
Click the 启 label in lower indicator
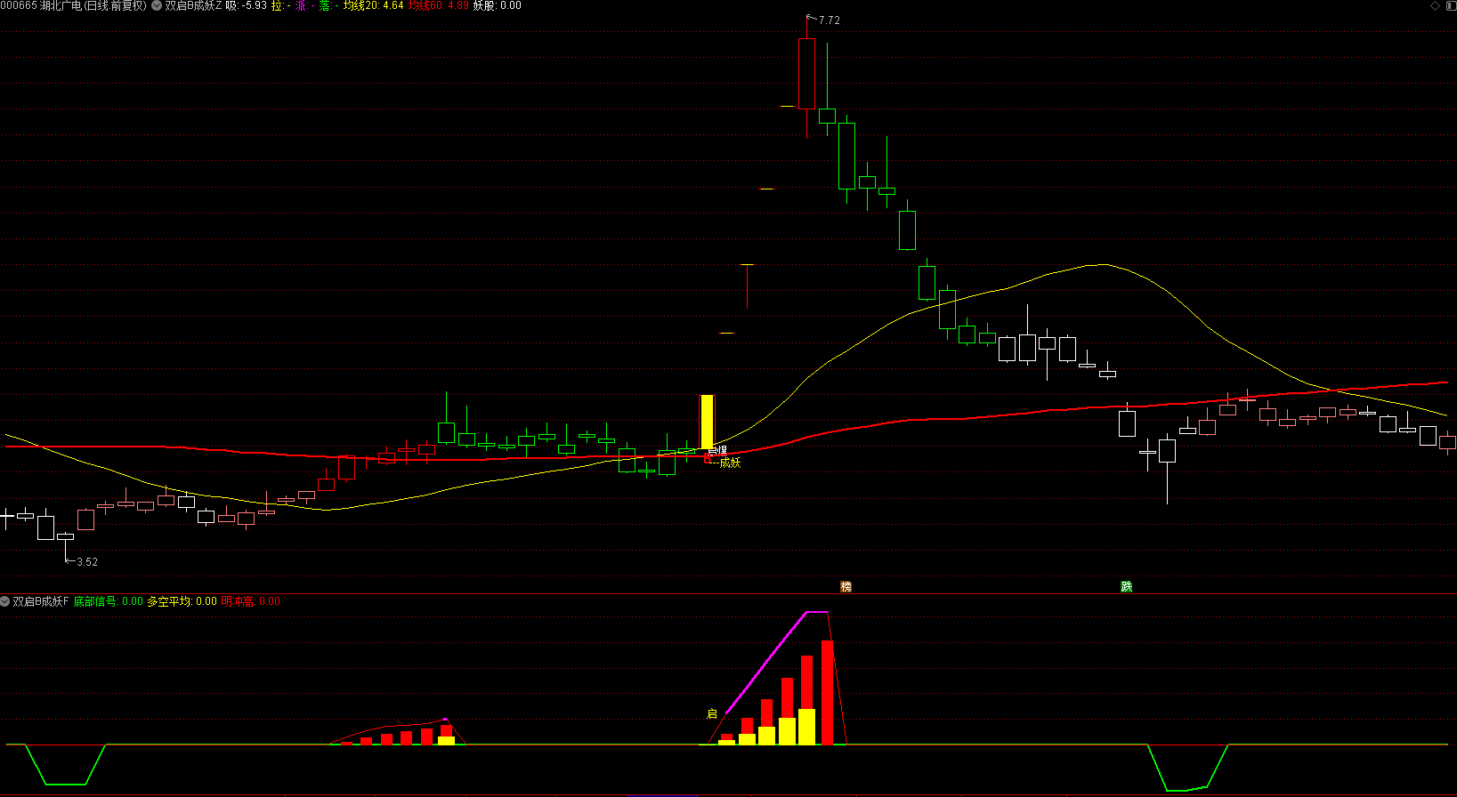click(711, 713)
